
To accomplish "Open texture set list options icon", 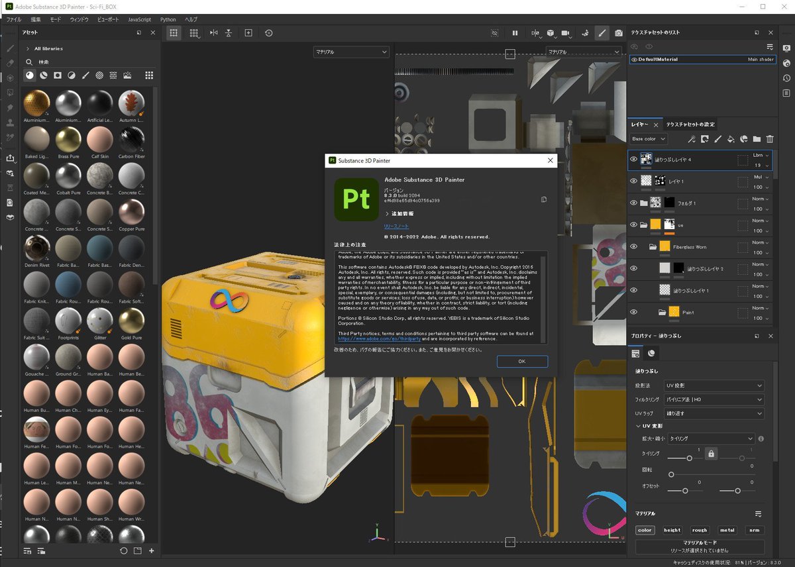I will tap(769, 47).
